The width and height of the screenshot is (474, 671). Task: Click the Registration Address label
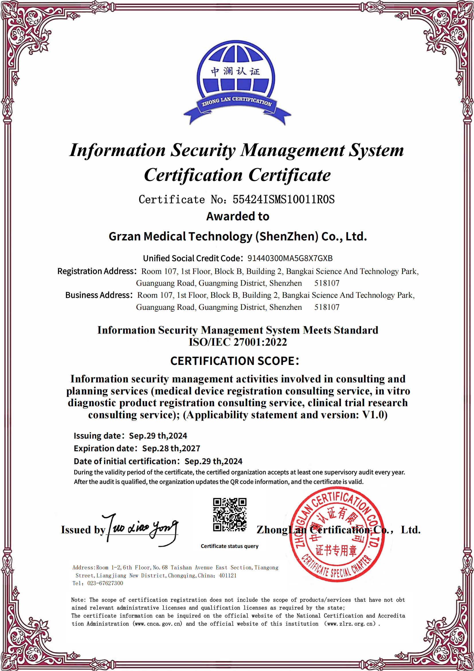click(x=97, y=271)
